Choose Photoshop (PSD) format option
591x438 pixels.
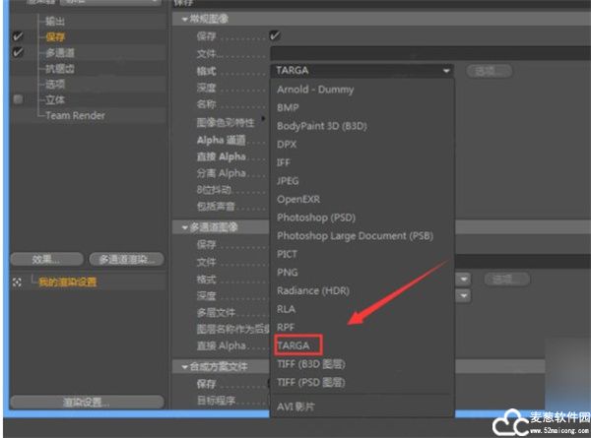tap(314, 218)
